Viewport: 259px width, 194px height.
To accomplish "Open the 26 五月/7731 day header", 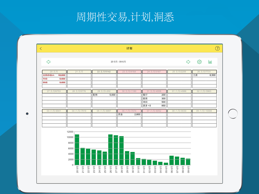I will point(204,72).
